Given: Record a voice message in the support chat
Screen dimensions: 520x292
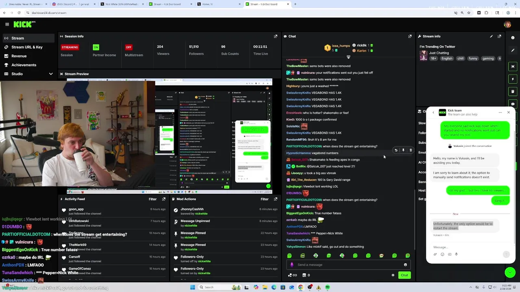Looking at the screenshot, I should pyautogui.click(x=456, y=254).
